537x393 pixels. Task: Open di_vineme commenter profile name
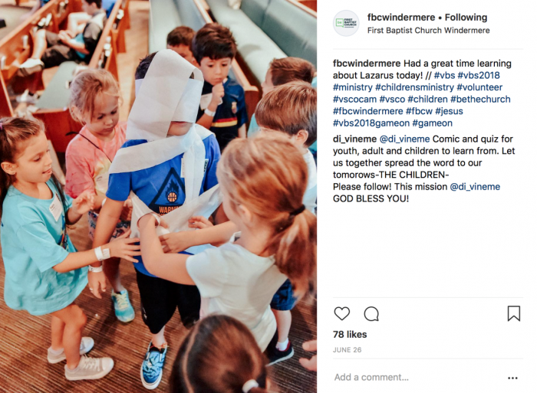(354, 139)
